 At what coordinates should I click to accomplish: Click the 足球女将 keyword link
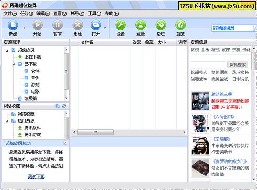click(x=240, y=72)
